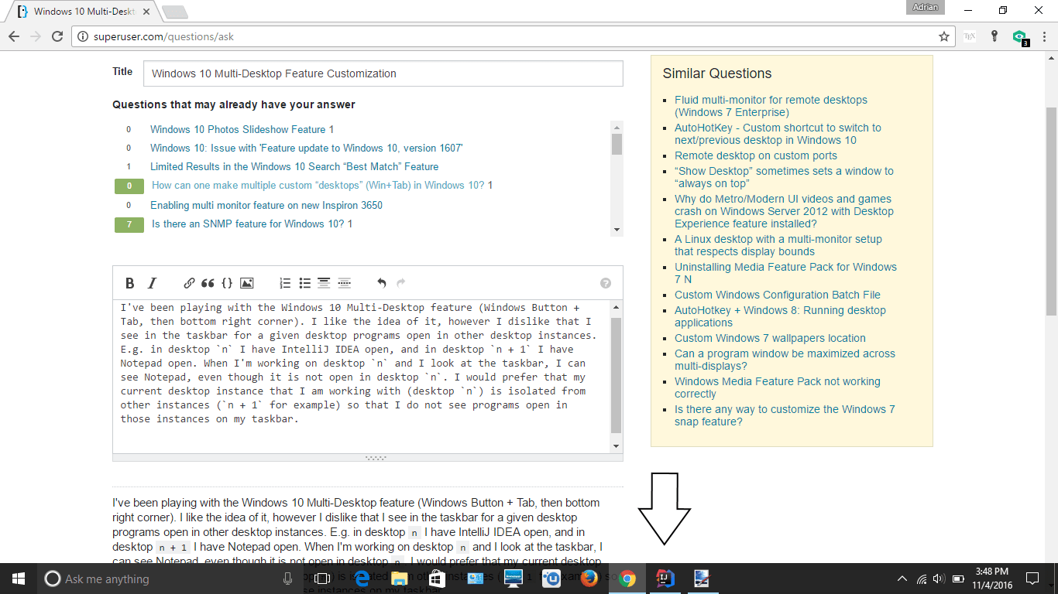Create a numbered list in the editor
1058x594 pixels.
(x=285, y=283)
